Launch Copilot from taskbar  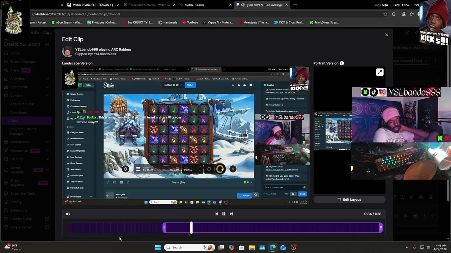coord(231,247)
